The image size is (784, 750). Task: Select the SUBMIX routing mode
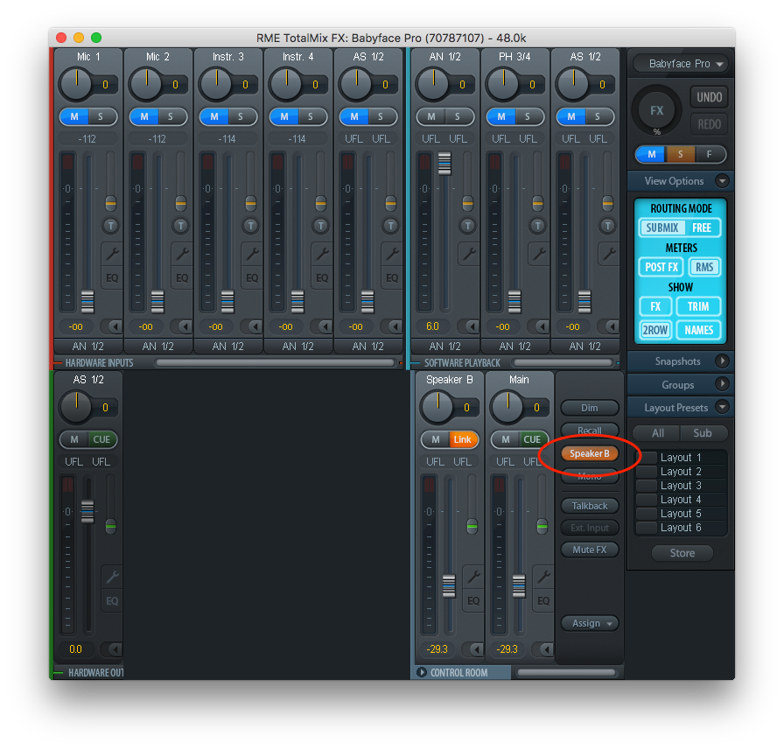pyautogui.click(x=662, y=228)
